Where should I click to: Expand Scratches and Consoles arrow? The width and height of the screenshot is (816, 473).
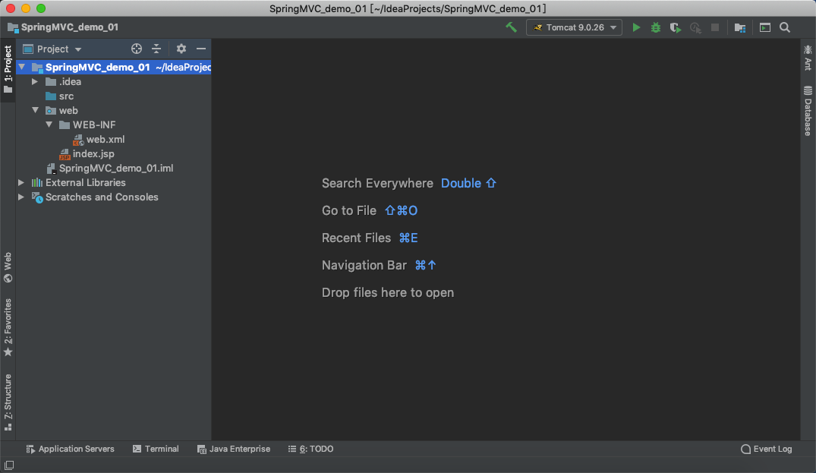(20, 197)
